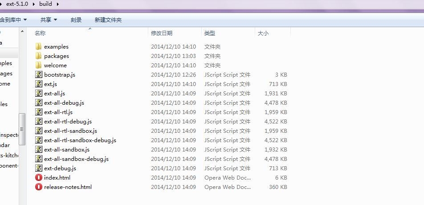Expand the arrow after build in address bar
424x205 pixels.
(x=58, y=4)
